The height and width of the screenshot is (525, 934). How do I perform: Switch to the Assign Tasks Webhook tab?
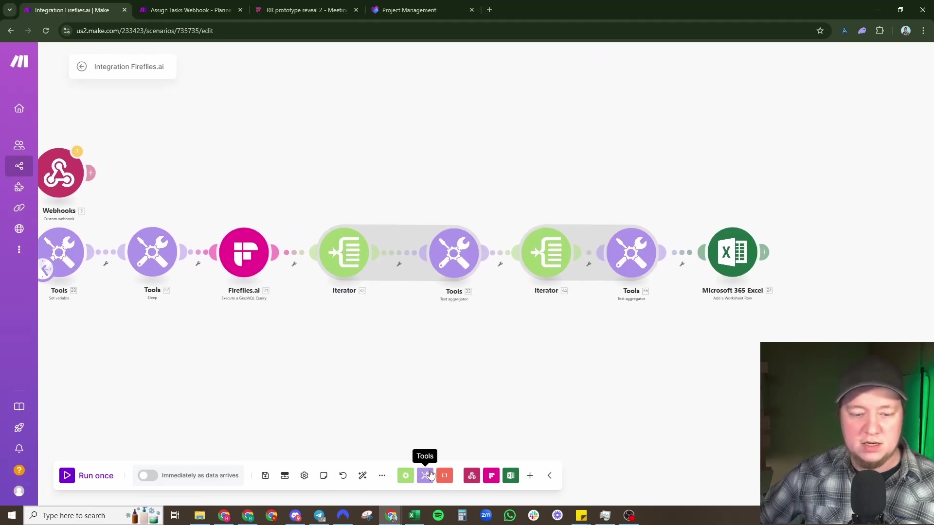pyautogui.click(x=191, y=10)
